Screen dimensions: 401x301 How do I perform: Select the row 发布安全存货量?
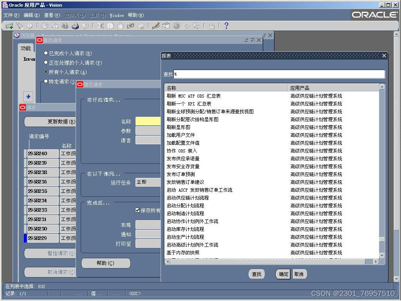[x=272, y=166]
